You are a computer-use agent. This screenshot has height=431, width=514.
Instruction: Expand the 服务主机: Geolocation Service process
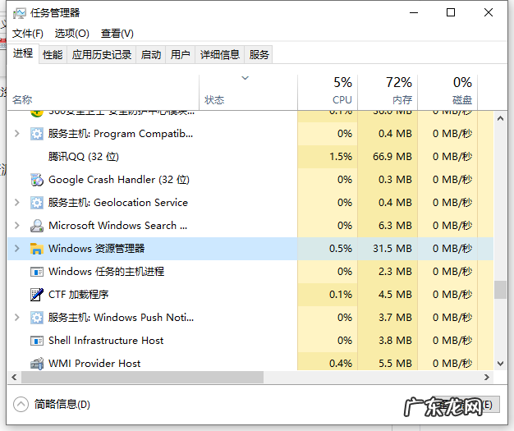tap(17, 203)
